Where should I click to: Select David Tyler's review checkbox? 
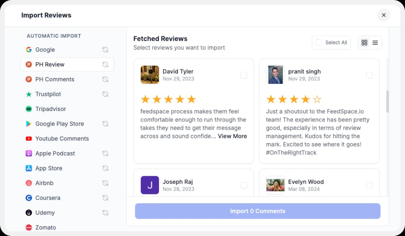coord(244,75)
